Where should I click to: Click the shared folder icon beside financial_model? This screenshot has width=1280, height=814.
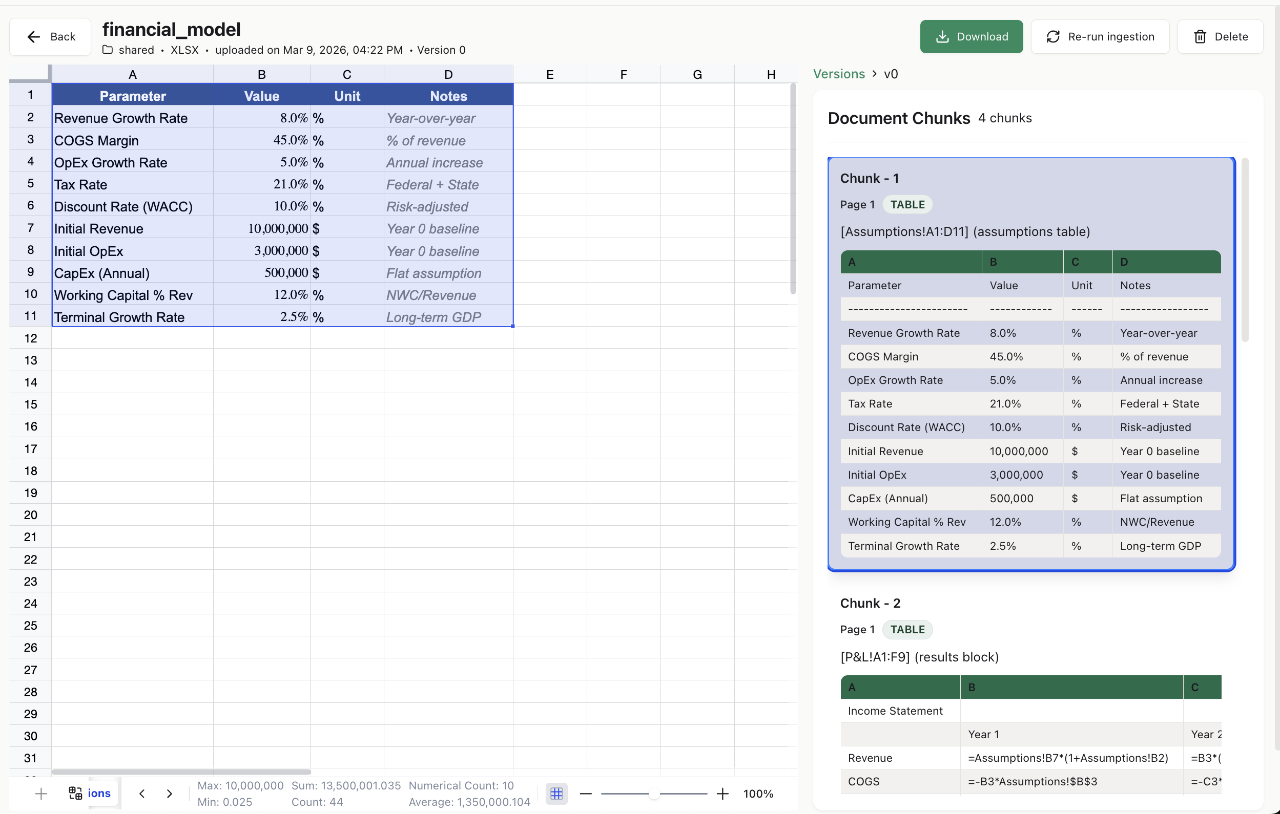click(x=108, y=50)
